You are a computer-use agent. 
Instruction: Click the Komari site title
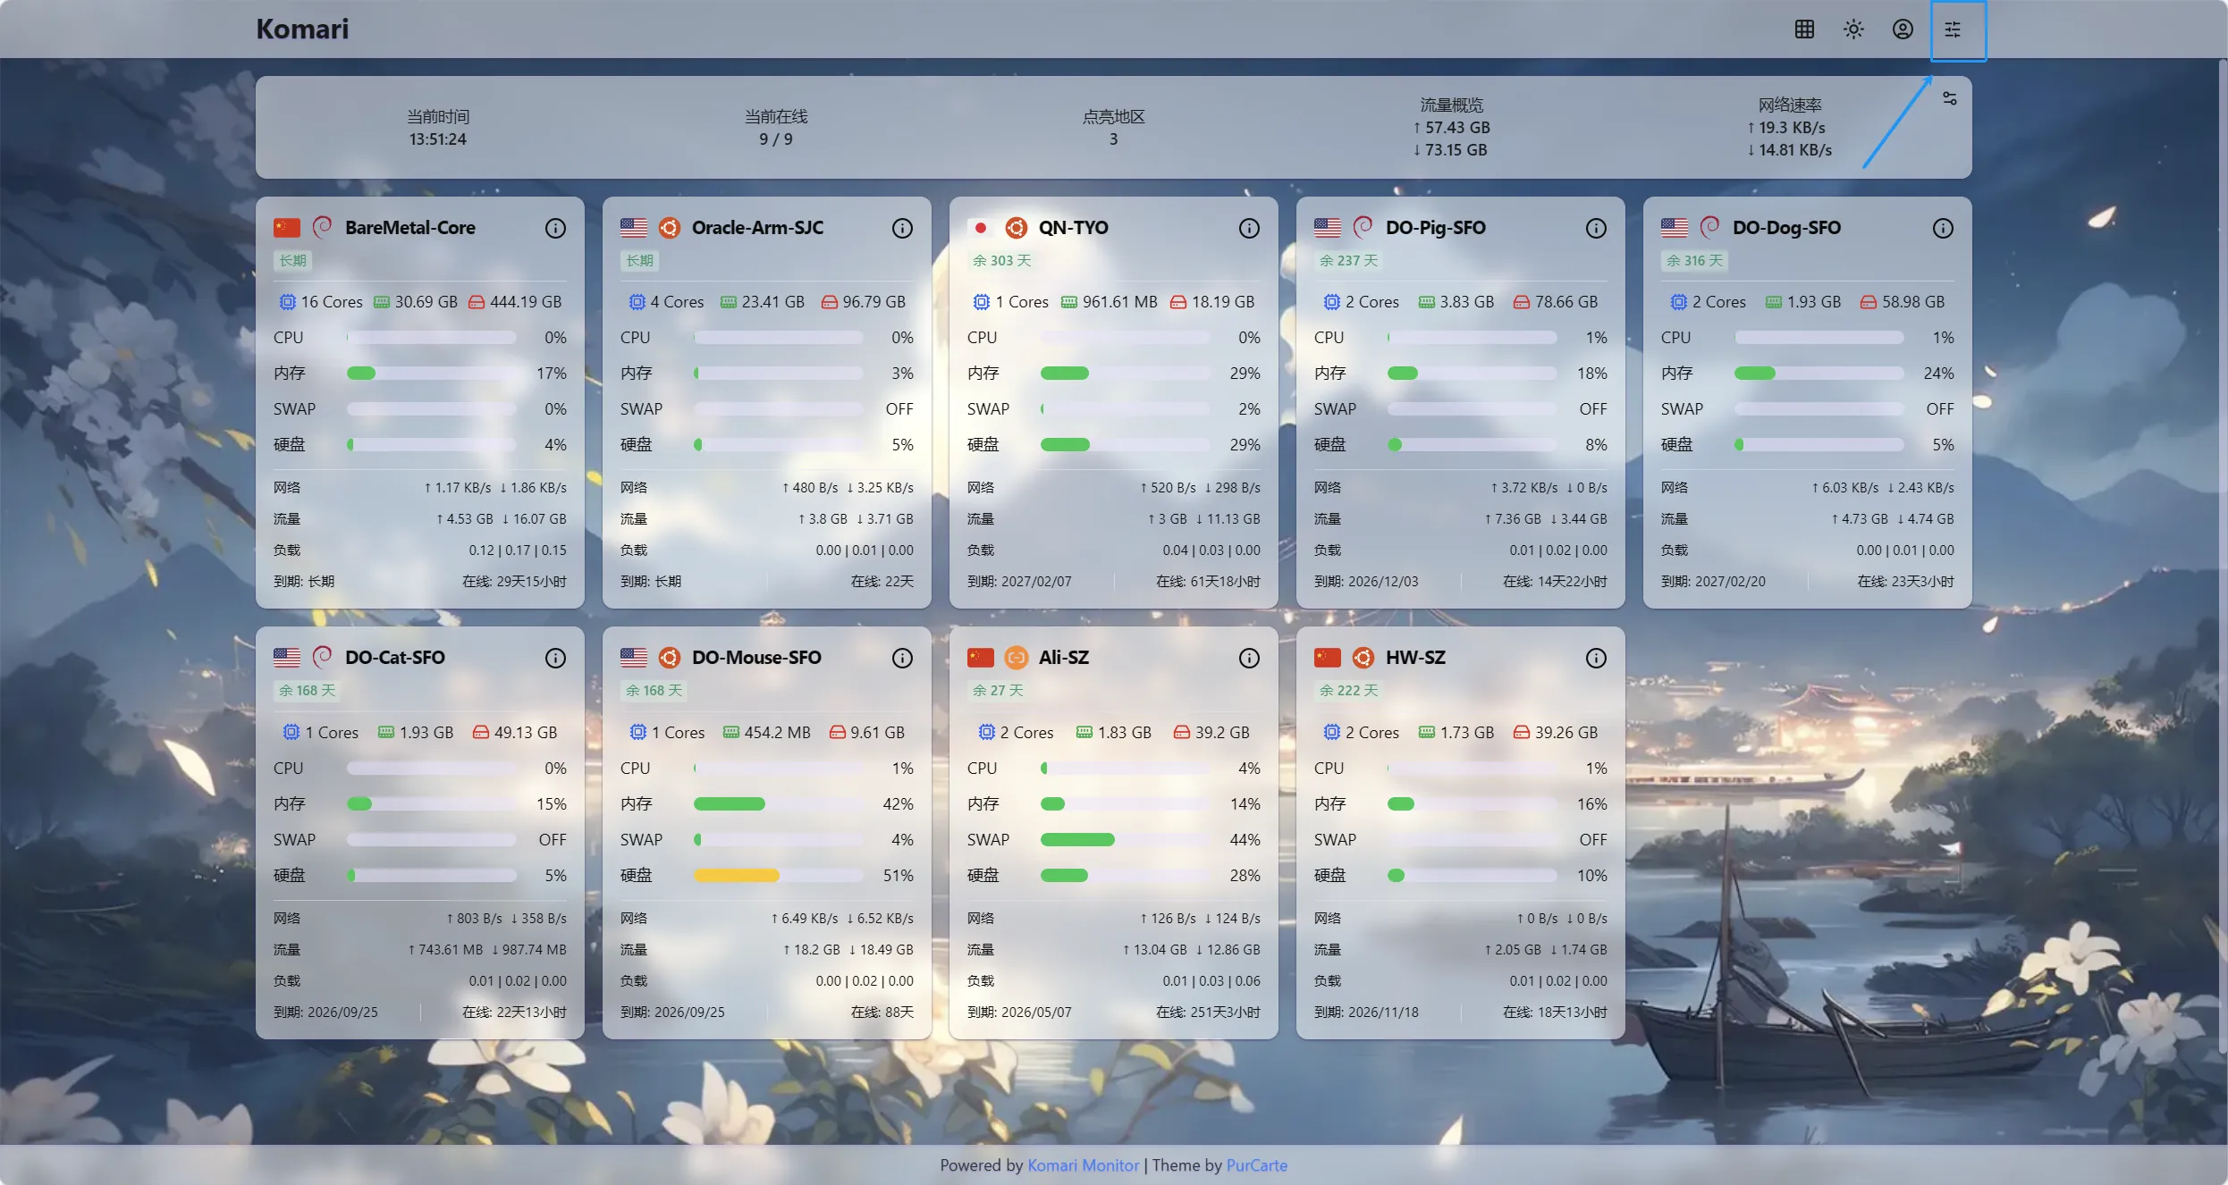tap(302, 29)
